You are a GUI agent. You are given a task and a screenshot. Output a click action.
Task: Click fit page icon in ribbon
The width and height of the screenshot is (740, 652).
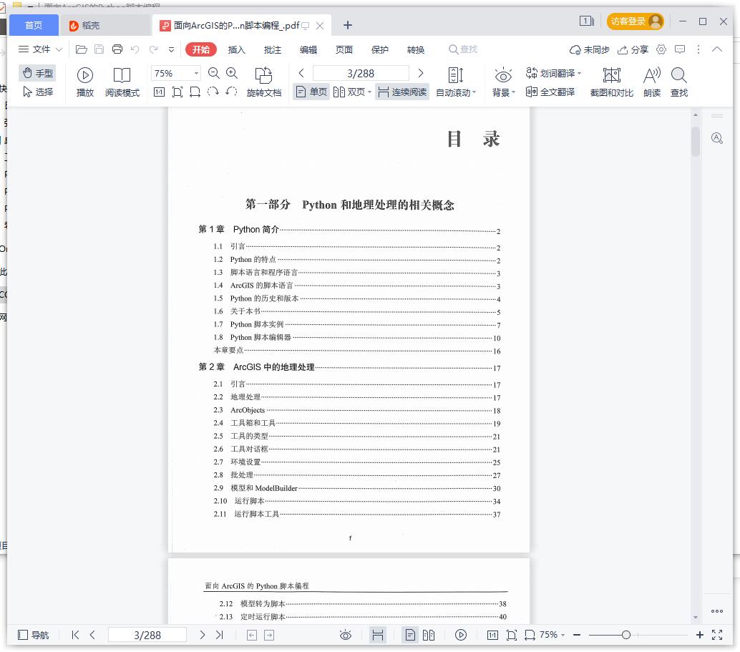tap(177, 92)
